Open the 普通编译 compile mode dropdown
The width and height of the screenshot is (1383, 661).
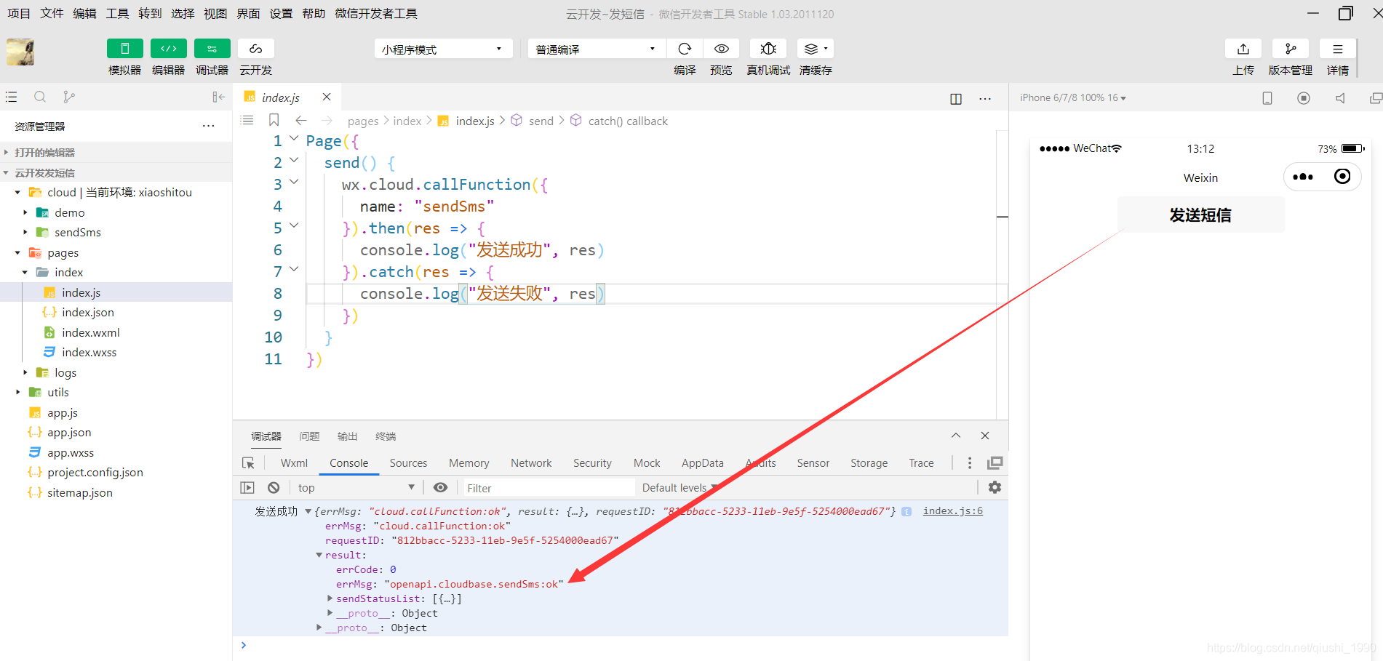[x=597, y=49]
